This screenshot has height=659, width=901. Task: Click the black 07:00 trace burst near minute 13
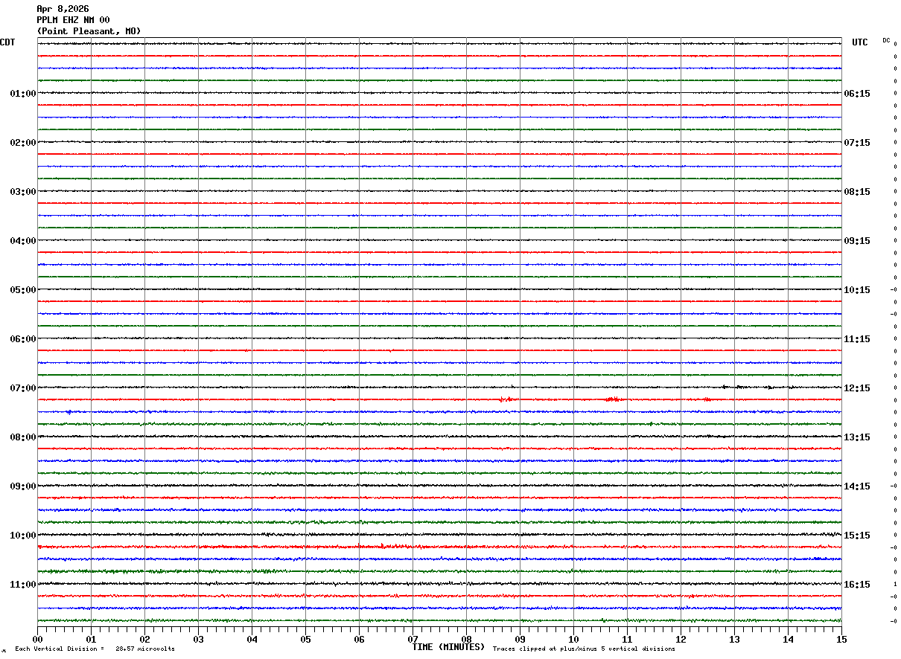[x=739, y=387]
